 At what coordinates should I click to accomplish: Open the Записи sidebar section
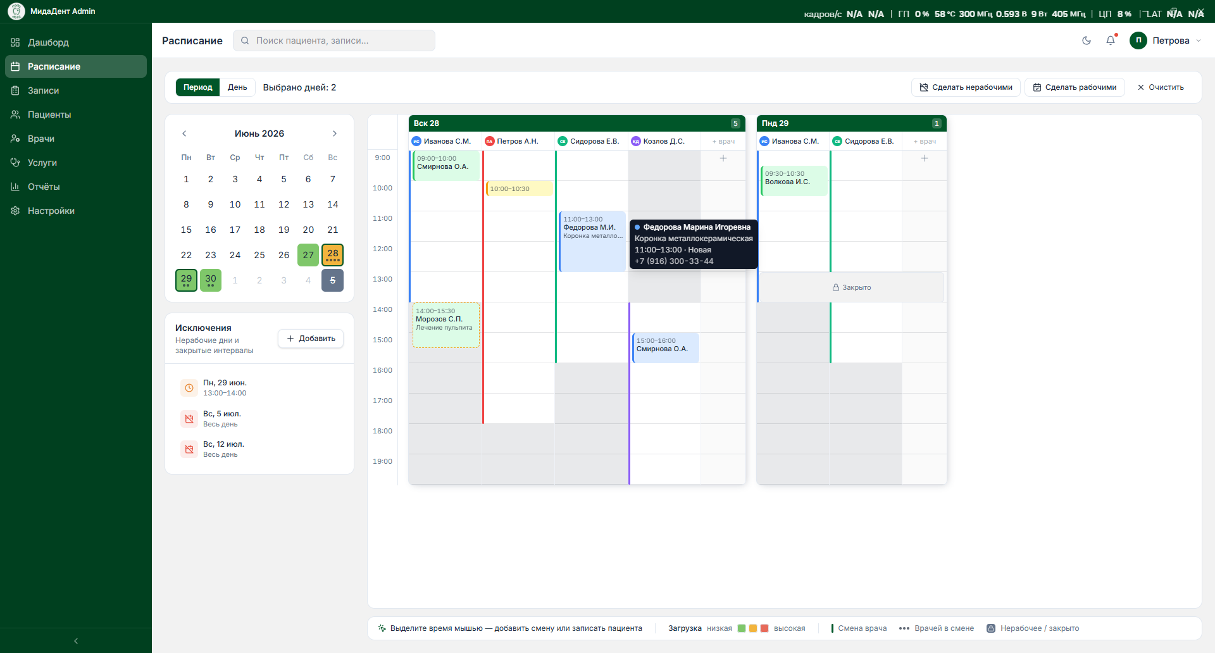[x=76, y=90]
